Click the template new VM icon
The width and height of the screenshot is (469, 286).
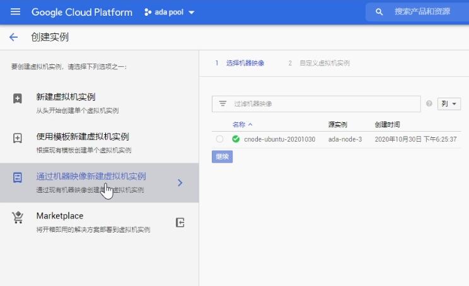coord(18,138)
